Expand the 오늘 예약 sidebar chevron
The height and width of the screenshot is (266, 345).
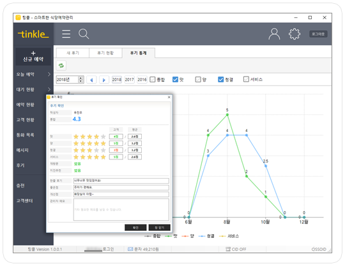pos(49,74)
